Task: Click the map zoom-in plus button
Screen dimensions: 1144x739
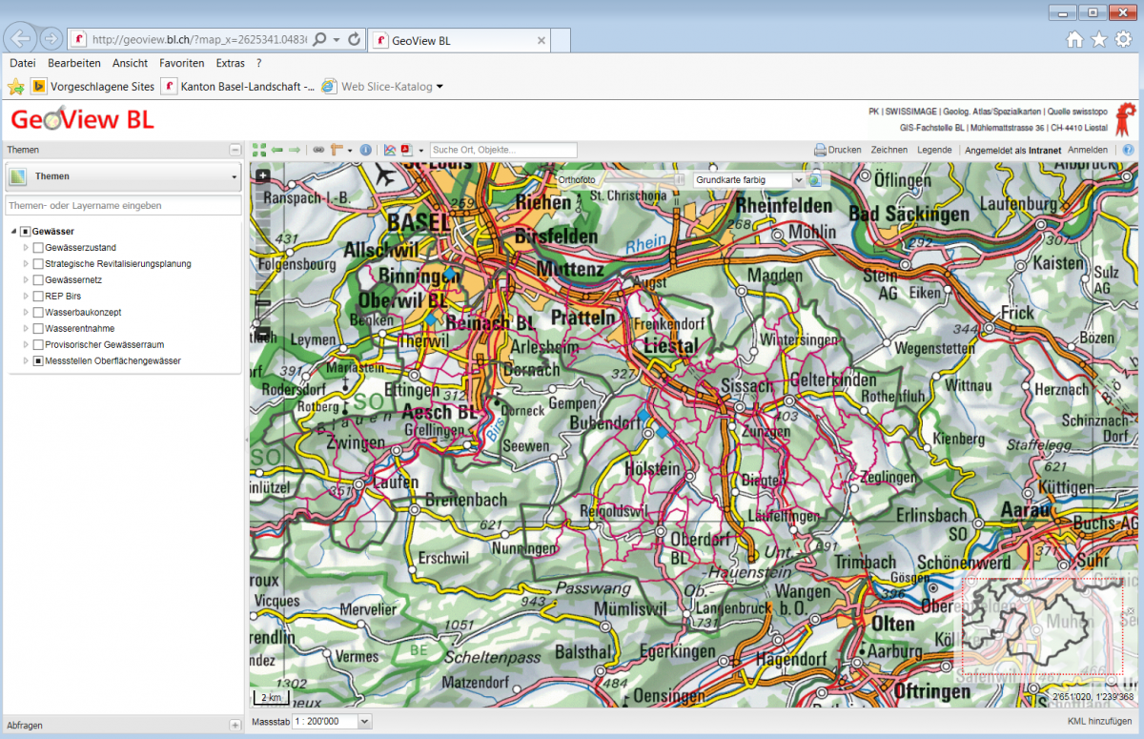Action: (262, 175)
